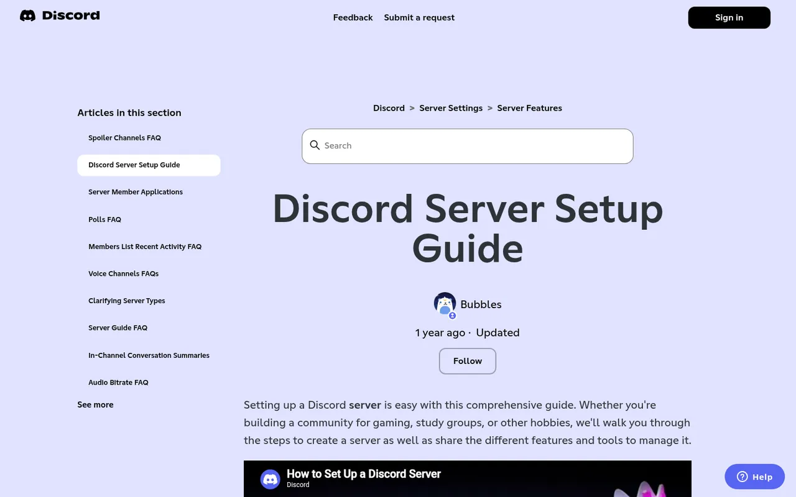Focus the Search input field
Image resolution: width=796 pixels, height=497 pixels.
click(x=468, y=146)
